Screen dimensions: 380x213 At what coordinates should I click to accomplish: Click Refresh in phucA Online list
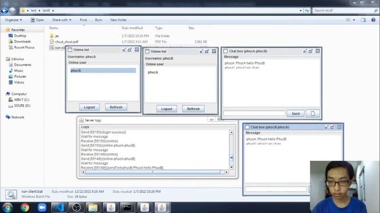pyautogui.click(x=116, y=107)
